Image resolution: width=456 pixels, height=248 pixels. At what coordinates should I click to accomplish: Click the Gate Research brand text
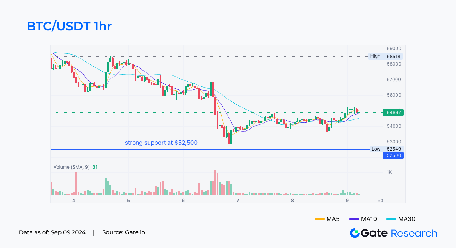pyautogui.click(x=399, y=233)
